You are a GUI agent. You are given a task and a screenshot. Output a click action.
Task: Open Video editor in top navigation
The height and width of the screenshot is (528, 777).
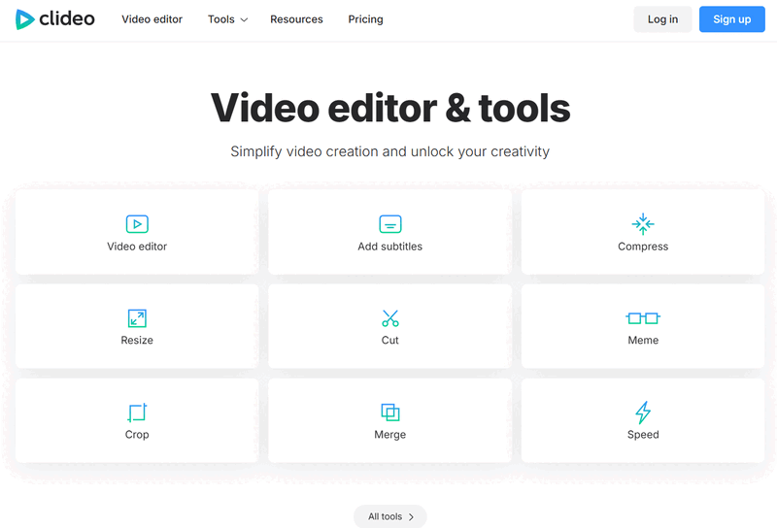click(x=152, y=19)
